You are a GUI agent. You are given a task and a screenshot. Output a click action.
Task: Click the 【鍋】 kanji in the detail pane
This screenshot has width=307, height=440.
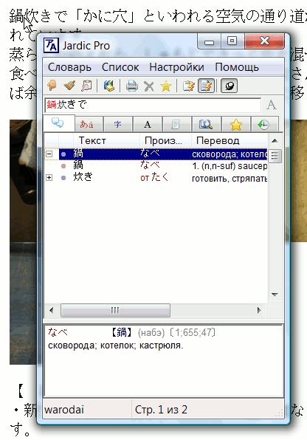pos(122,332)
